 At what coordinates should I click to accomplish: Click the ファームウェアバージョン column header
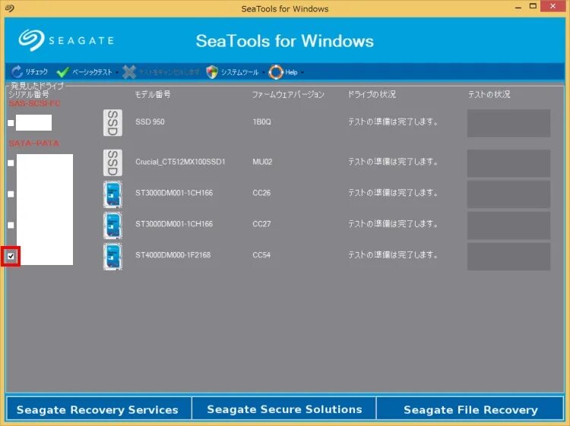(x=288, y=94)
